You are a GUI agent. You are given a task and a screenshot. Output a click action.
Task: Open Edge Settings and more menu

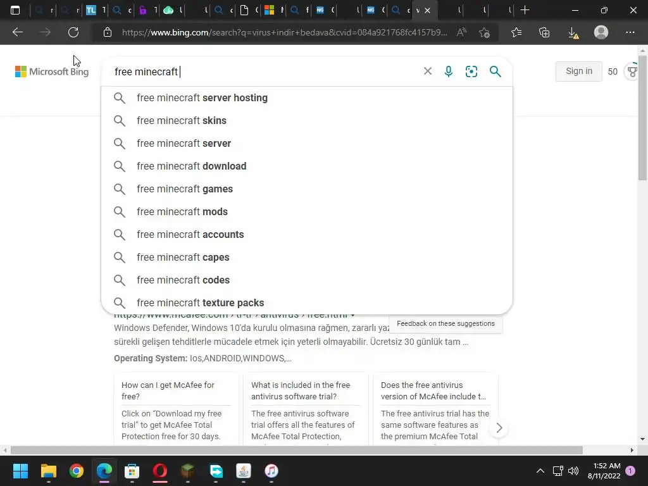pyautogui.click(x=630, y=32)
